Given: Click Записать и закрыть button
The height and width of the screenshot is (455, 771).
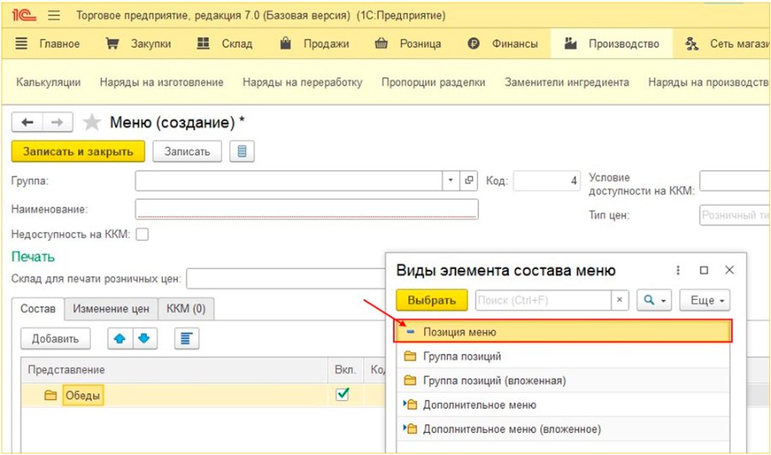Looking at the screenshot, I should 78,152.
